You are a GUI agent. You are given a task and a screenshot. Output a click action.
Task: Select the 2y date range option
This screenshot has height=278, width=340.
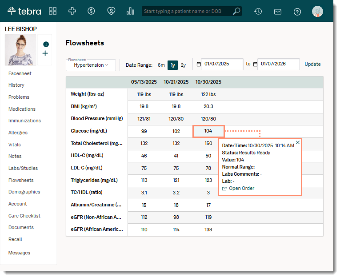pyautogui.click(x=183, y=65)
